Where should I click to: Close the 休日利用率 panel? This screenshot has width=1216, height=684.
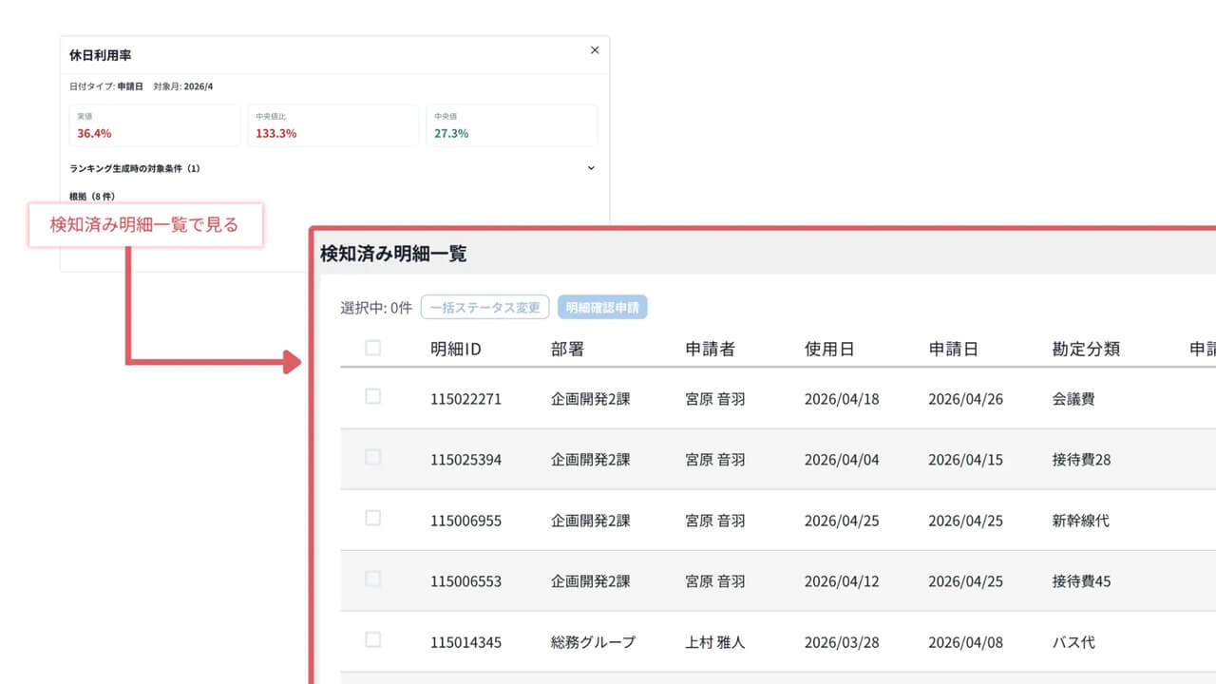pos(595,50)
